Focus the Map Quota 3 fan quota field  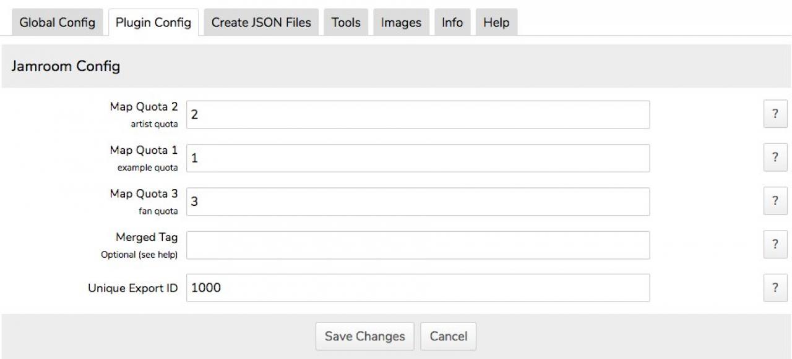(x=418, y=201)
